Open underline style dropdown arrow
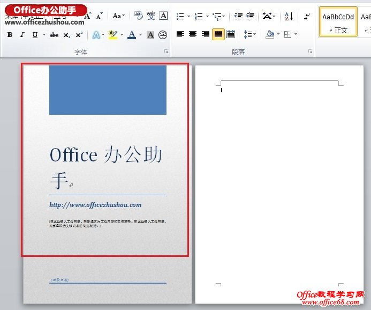371x310 pixels. pos(44,35)
